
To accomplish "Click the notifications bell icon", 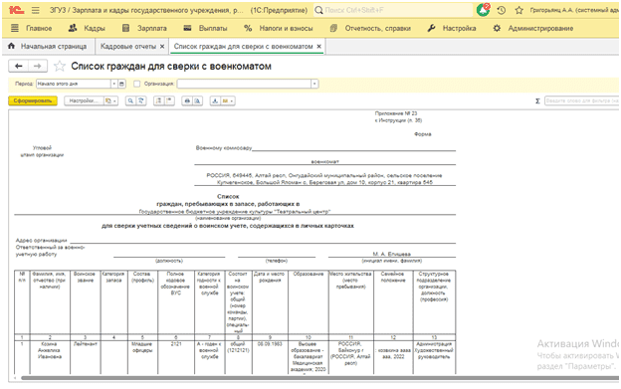I will (484, 10).
